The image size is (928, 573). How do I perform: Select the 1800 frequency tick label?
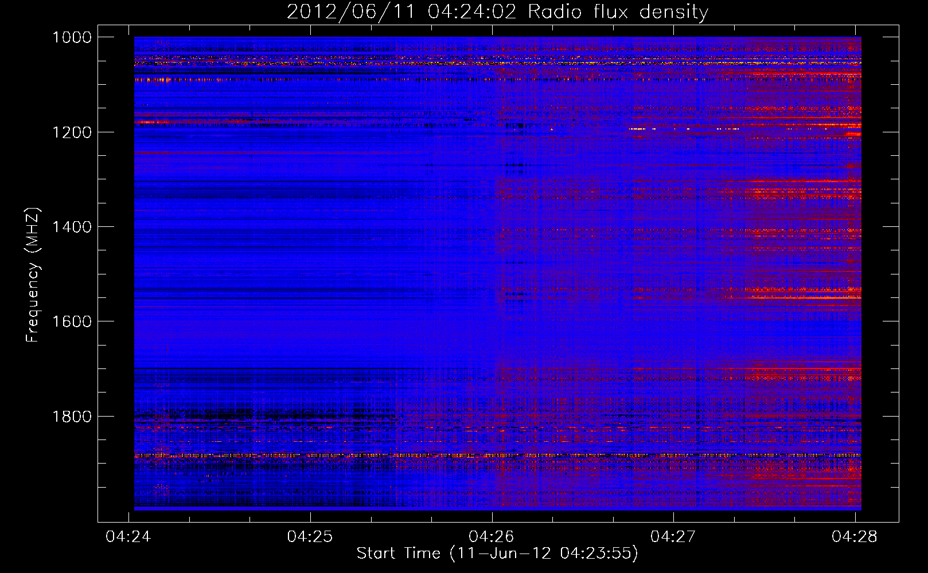tap(72, 416)
